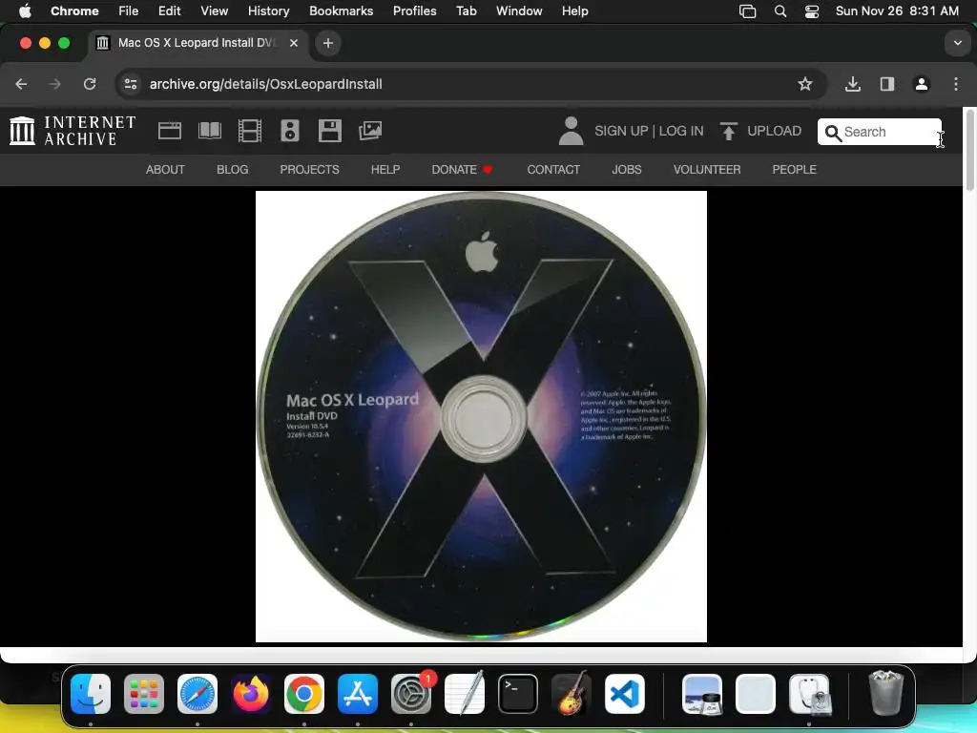The height and width of the screenshot is (733, 977).
Task: Open the Images icon in Archive header
Action: point(370,131)
